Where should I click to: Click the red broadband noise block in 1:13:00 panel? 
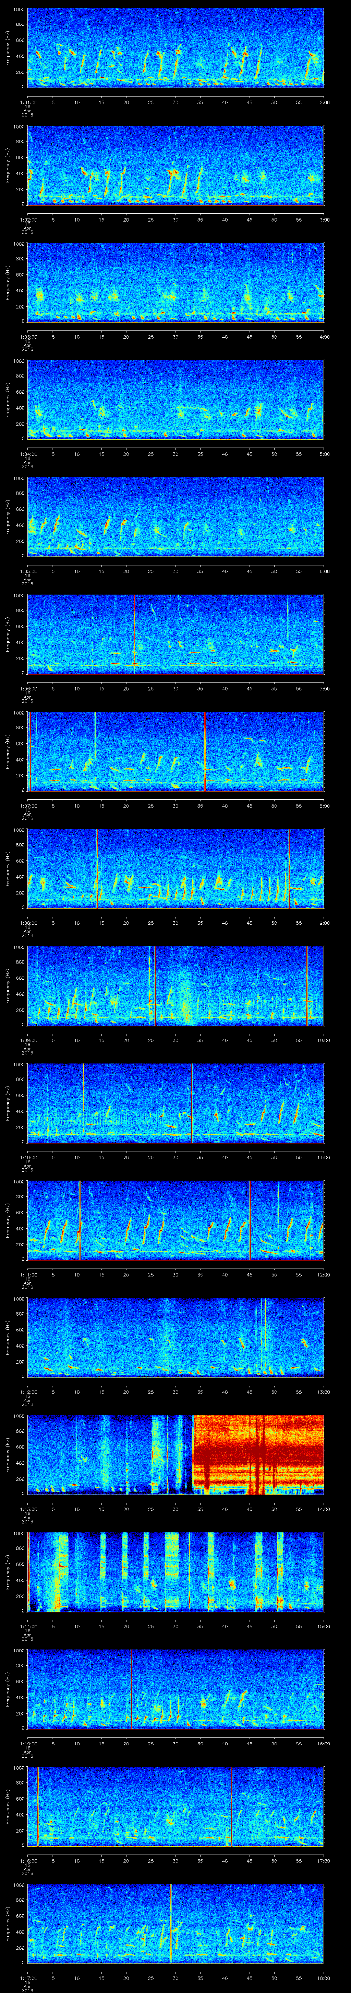[258, 1455]
